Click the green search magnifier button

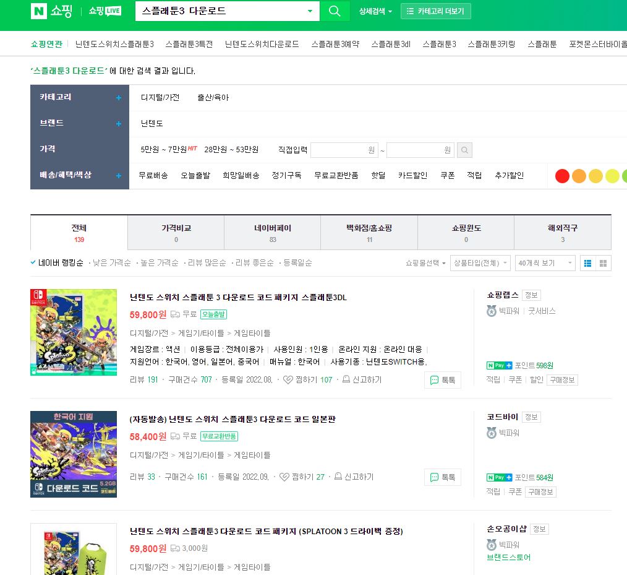click(x=335, y=11)
